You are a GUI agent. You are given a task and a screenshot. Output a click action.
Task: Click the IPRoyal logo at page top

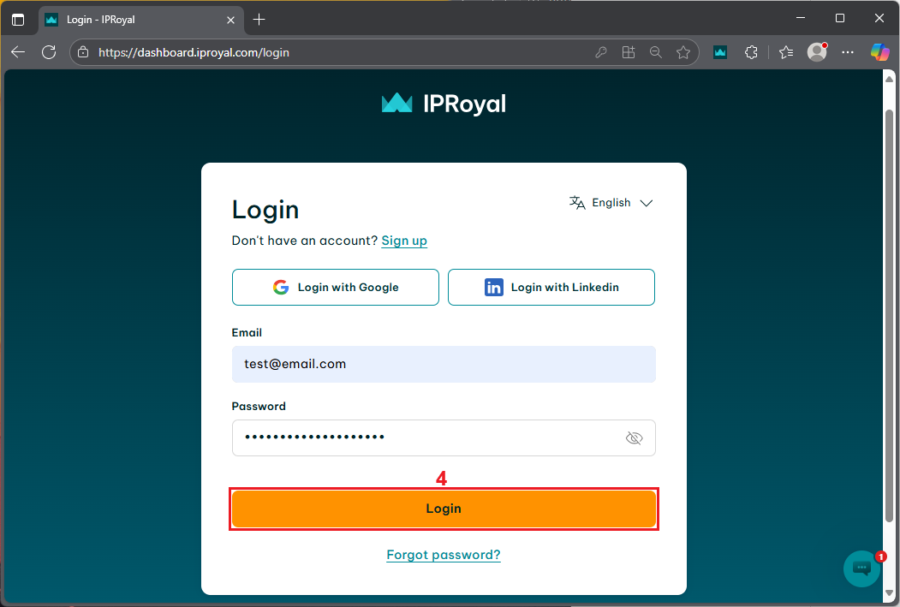[444, 104]
